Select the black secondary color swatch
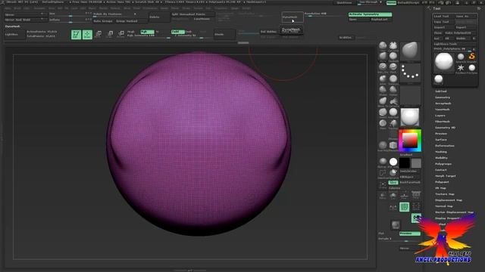 pos(404,162)
